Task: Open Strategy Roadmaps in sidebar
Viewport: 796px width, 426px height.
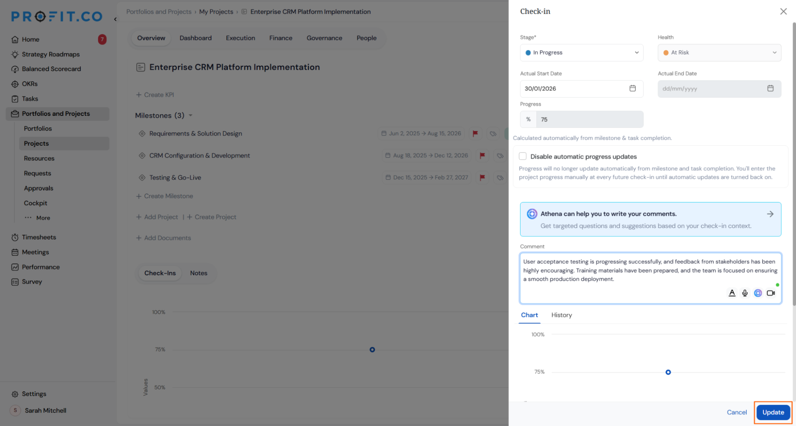Action: pos(51,54)
